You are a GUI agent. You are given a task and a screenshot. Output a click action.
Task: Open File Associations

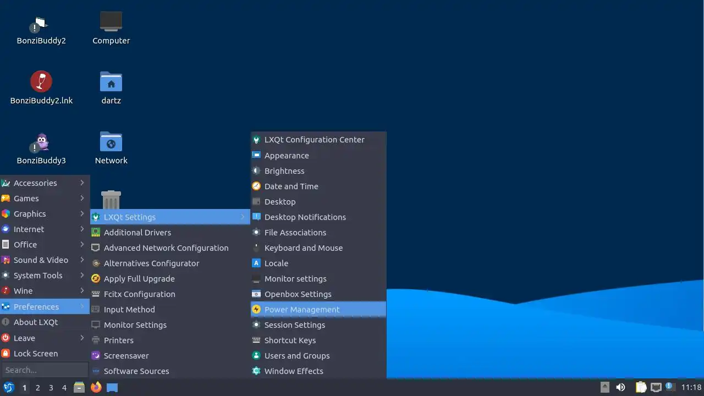click(x=318, y=232)
